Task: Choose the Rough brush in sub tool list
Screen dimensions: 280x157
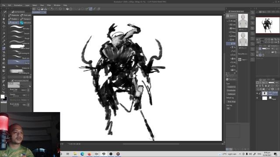Action: tap(19, 37)
